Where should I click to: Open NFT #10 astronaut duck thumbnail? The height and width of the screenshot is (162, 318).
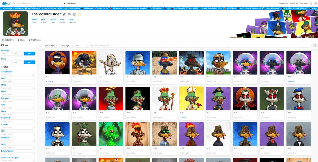299,62
